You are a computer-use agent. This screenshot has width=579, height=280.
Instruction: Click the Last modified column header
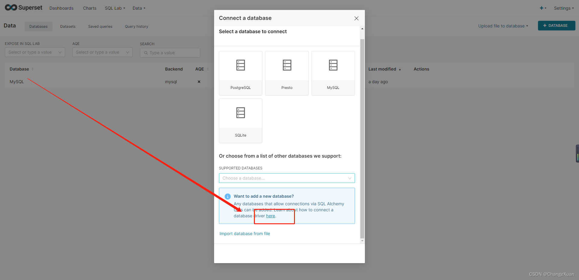pos(382,69)
